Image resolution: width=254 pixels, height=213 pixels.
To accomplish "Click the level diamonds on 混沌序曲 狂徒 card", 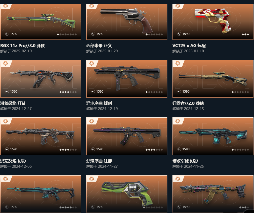I will click(x=154, y=150).
